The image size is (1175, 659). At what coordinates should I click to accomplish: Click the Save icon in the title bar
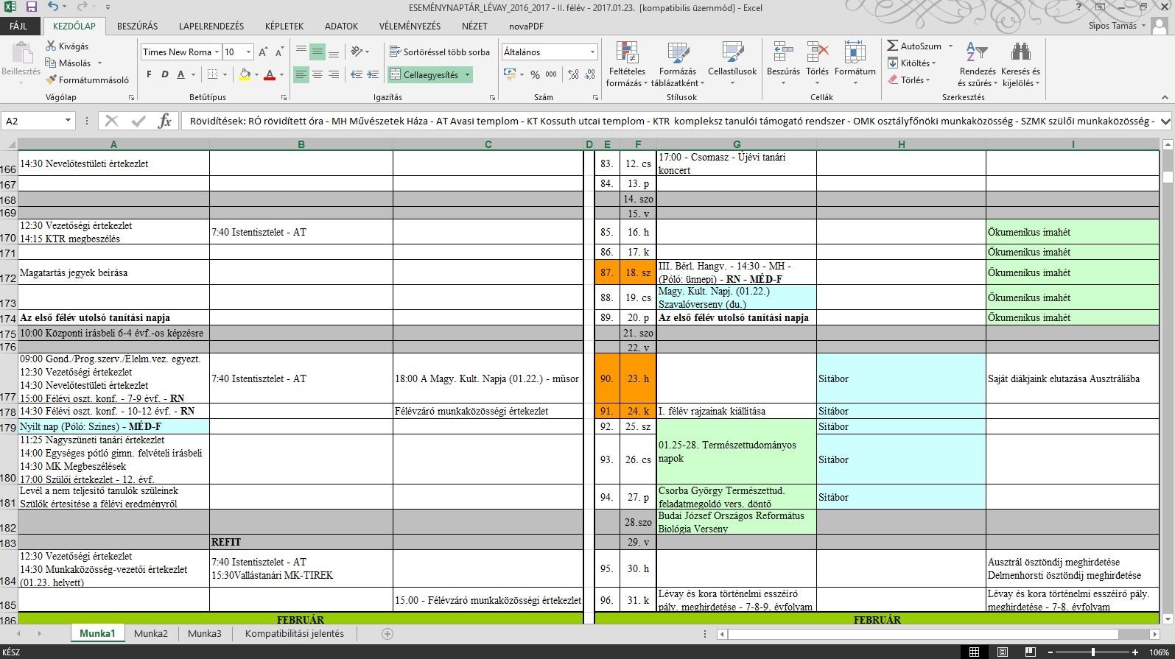point(31,7)
